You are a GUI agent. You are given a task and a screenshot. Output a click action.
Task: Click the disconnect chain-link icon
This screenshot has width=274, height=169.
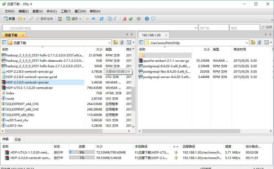click(x=31, y=19)
